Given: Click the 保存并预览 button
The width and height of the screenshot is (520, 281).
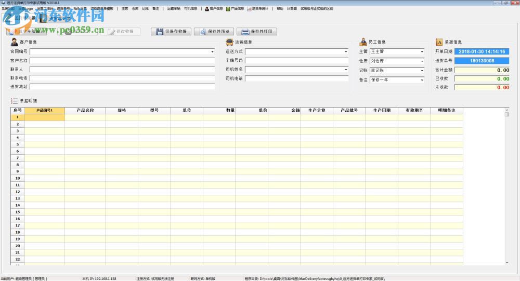Looking at the screenshot, I should click(214, 32).
